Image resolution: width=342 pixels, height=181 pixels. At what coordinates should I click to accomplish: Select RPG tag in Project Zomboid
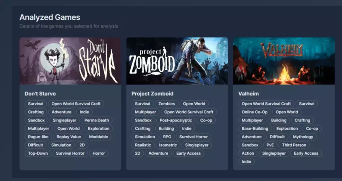(x=167, y=137)
